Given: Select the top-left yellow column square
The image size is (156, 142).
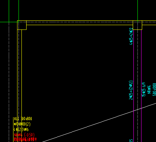Looking at the screenshot, I should pos(22,25).
